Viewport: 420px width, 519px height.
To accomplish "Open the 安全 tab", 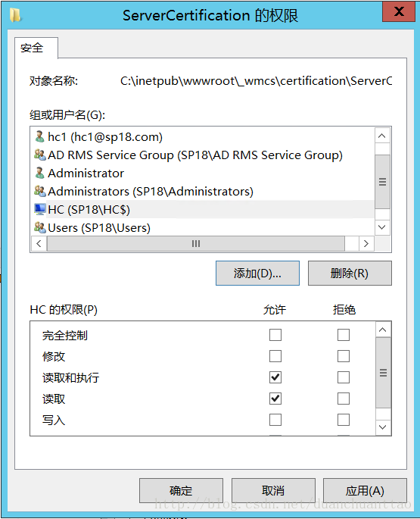I will click(x=32, y=48).
